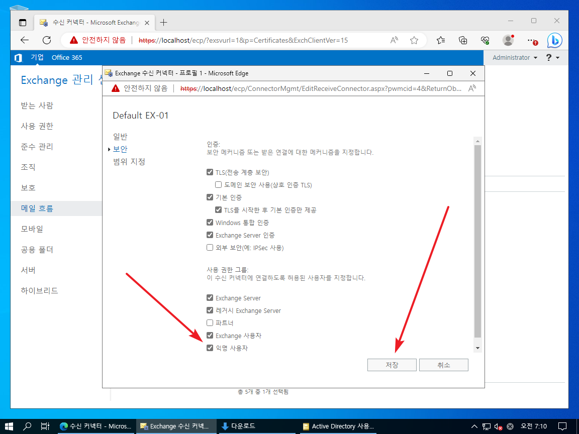Open Task View on the taskbar
This screenshot has height=434, width=579.
pos(45,426)
